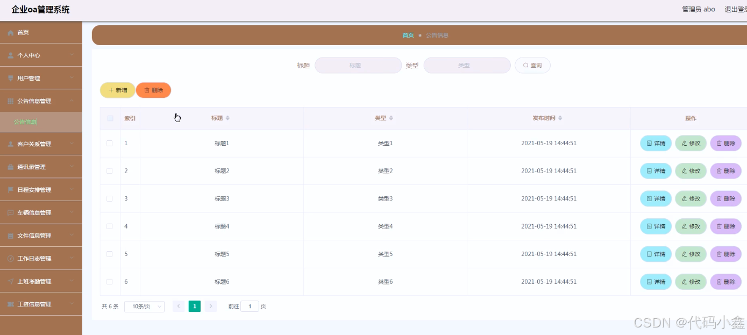Check the checkbox for row 标题1
The image size is (747, 335).
pyautogui.click(x=110, y=143)
